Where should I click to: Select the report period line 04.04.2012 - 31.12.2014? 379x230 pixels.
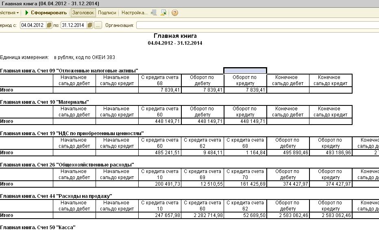click(175, 43)
